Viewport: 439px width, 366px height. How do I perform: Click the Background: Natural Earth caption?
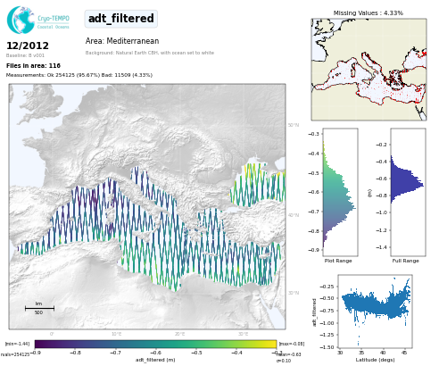pyautogui.click(x=150, y=53)
